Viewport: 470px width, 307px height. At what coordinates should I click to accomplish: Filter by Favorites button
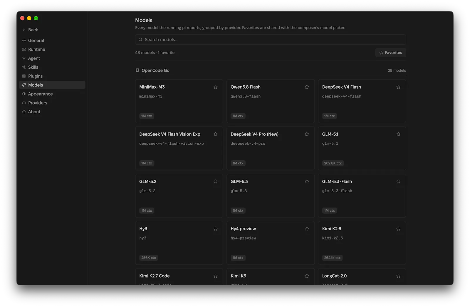pyautogui.click(x=391, y=53)
